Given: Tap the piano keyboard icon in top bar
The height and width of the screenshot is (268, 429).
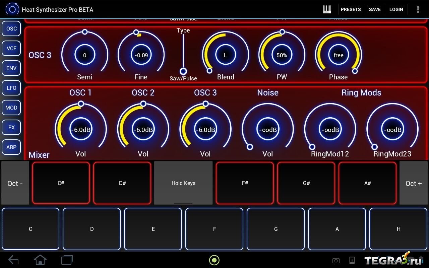Looking at the screenshot, I should (x=327, y=9).
